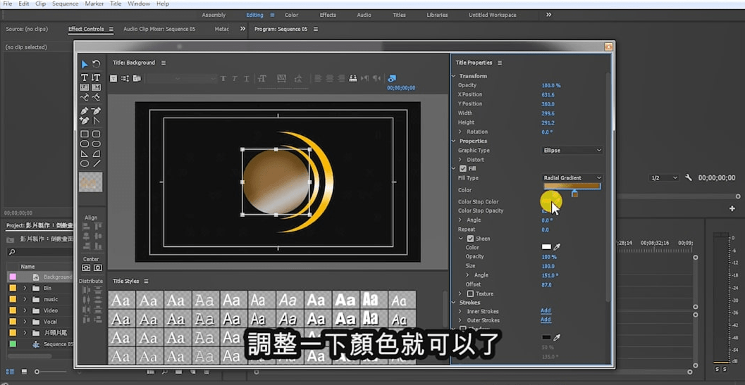The image size is (745, 385).
Task: Open the Templates icon in Titler toolbar
Action: click(136, 79)
